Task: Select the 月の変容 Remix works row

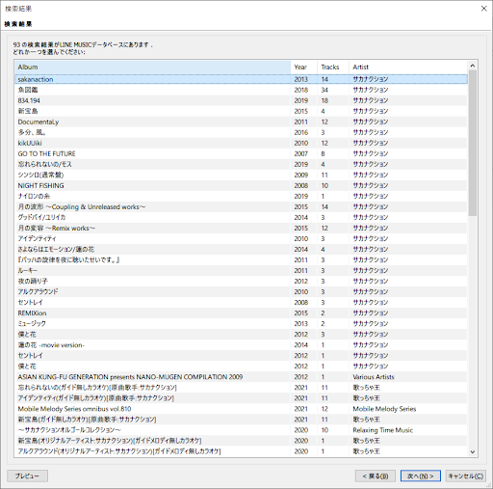Action: click(241, 228)
